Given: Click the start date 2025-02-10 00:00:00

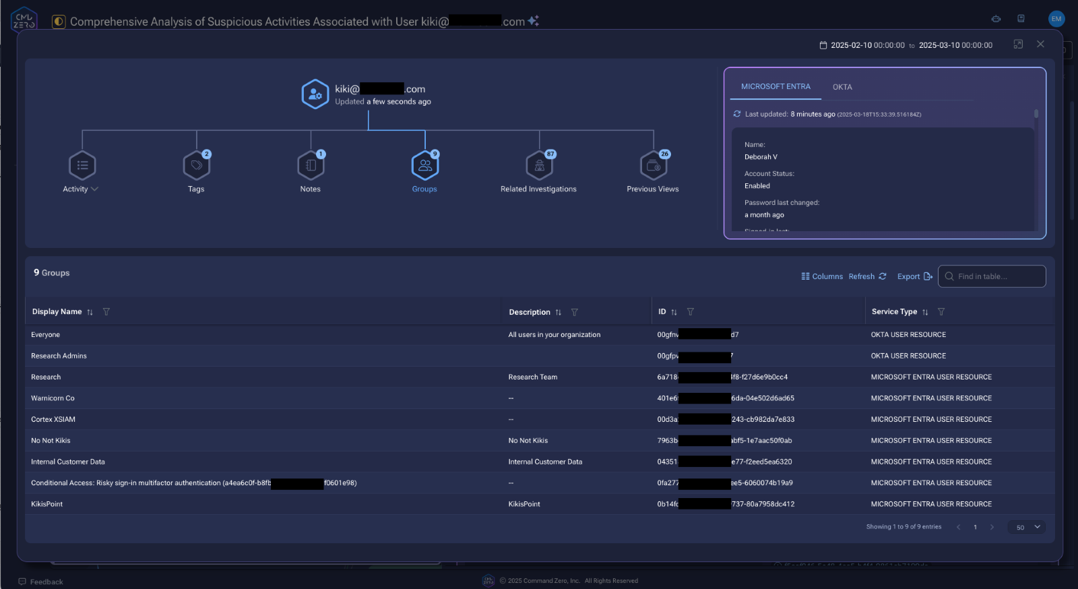Looking at the screenshot, I should coord(868,45).
